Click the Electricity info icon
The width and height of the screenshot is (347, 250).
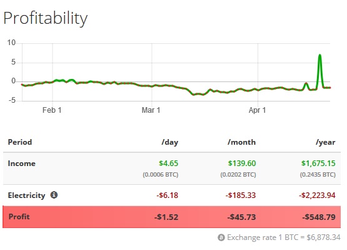[54, 195]
